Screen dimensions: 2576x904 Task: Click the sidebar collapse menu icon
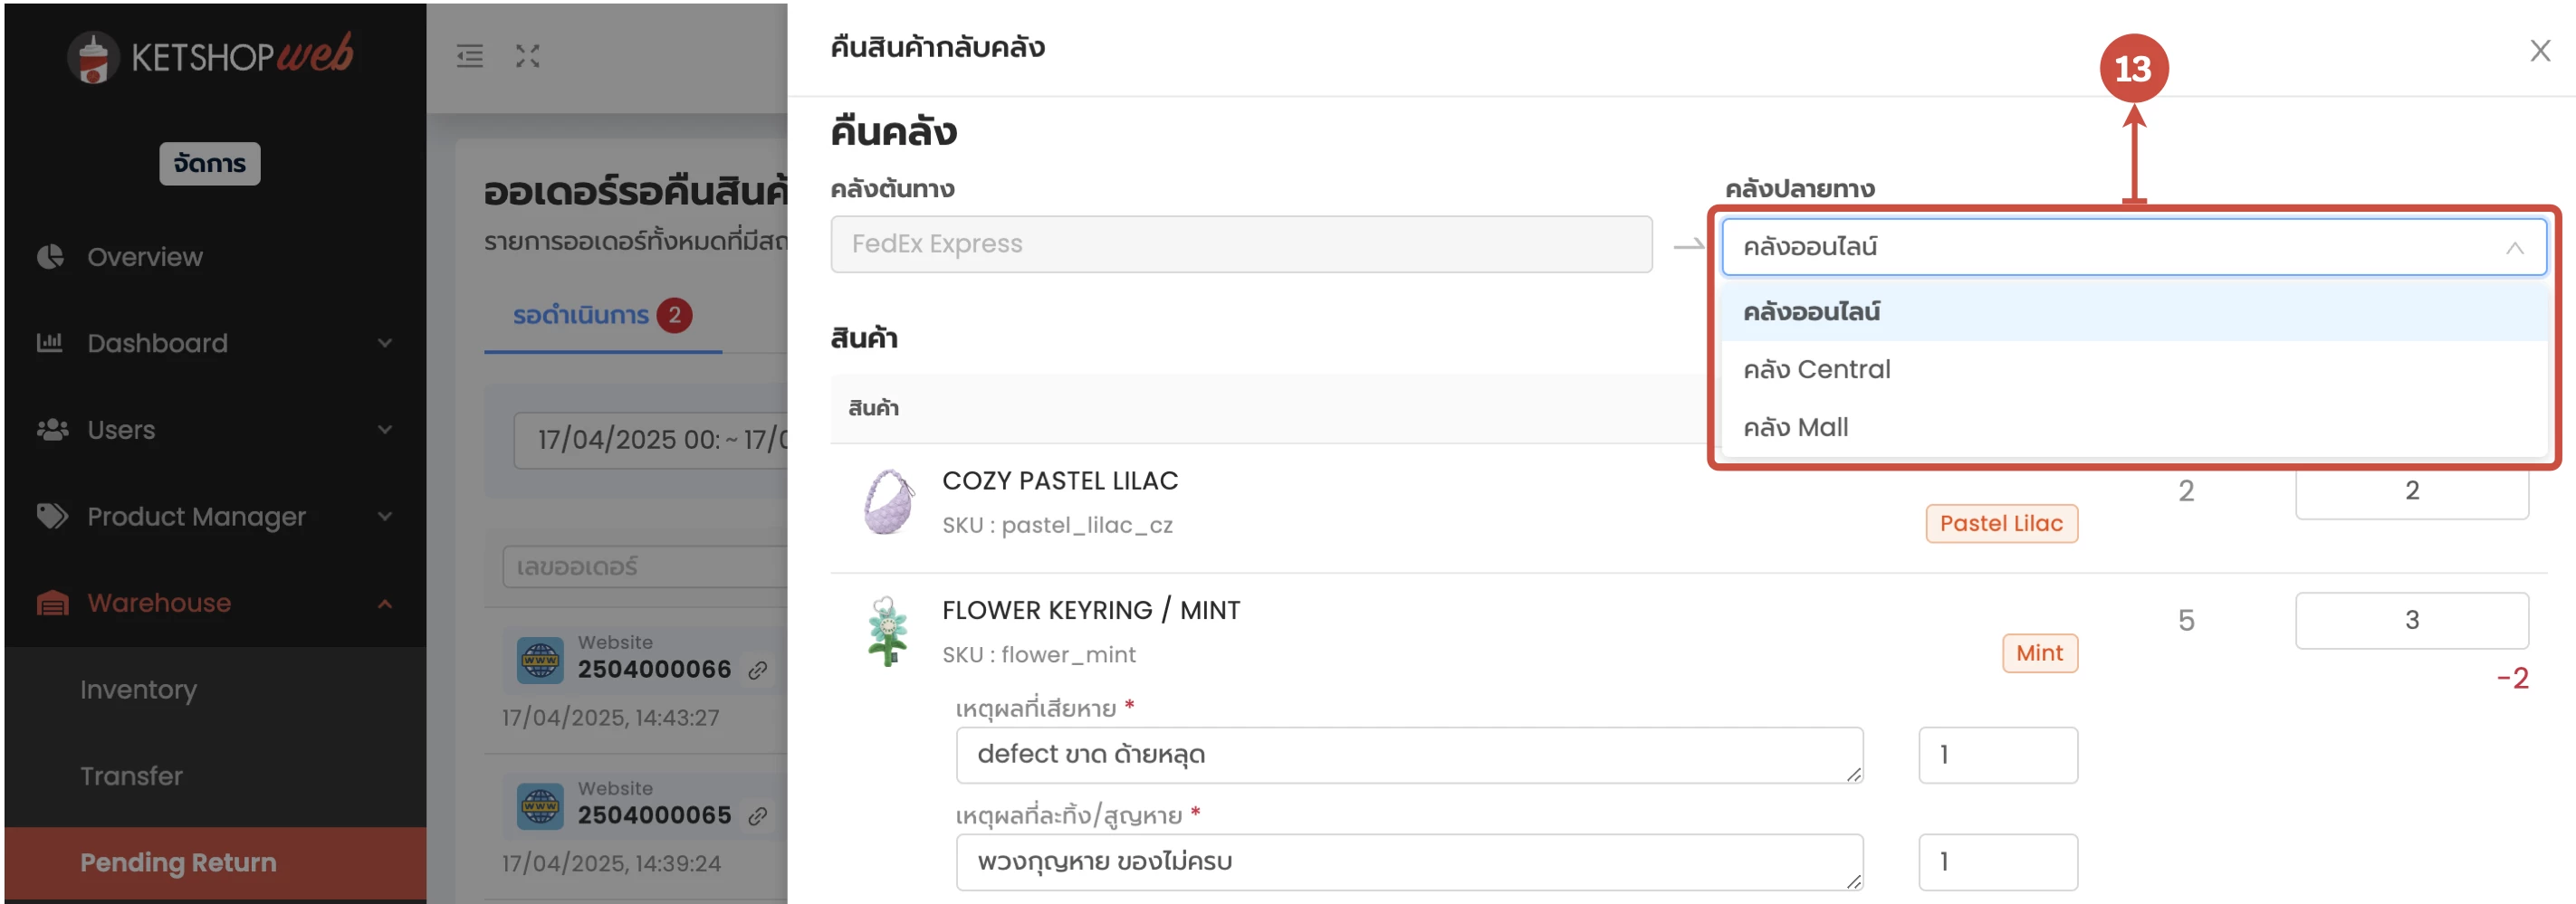(x=470, y=56)
